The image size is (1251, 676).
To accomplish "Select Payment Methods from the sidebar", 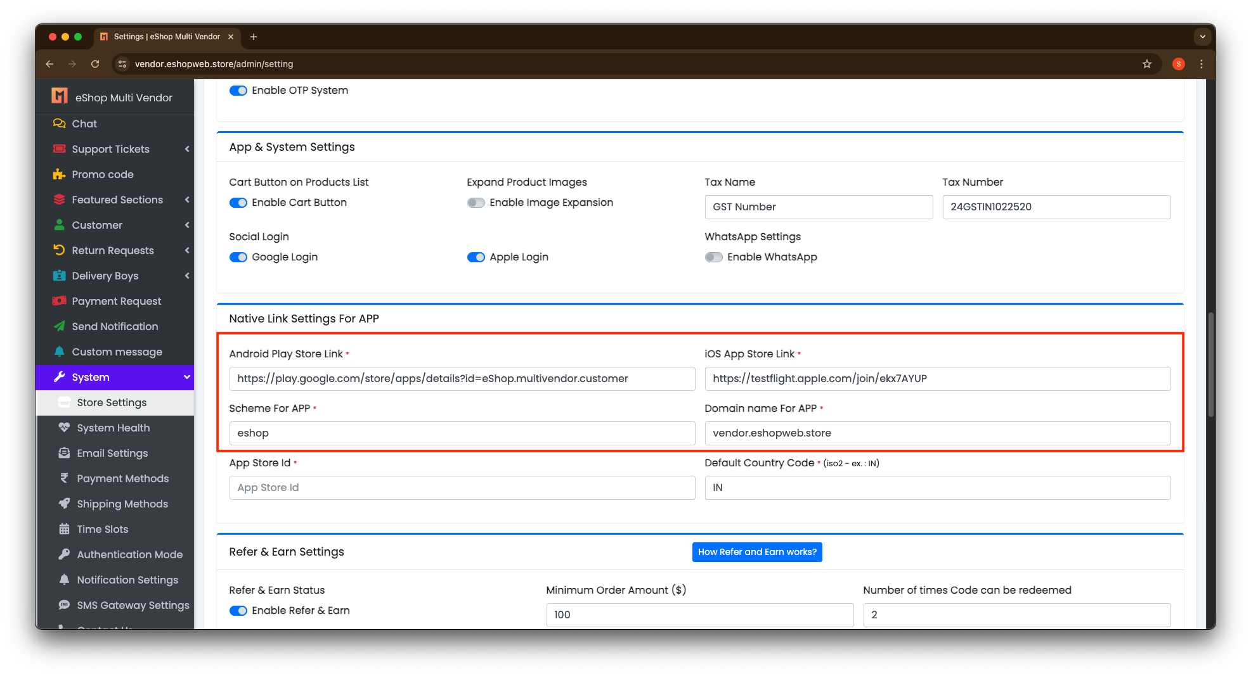I will pyautogui.click(x=115, y=478).
